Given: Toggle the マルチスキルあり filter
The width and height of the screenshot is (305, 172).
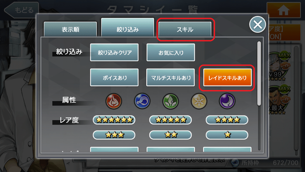Looking at the screenshot, I should pos(170,77).
